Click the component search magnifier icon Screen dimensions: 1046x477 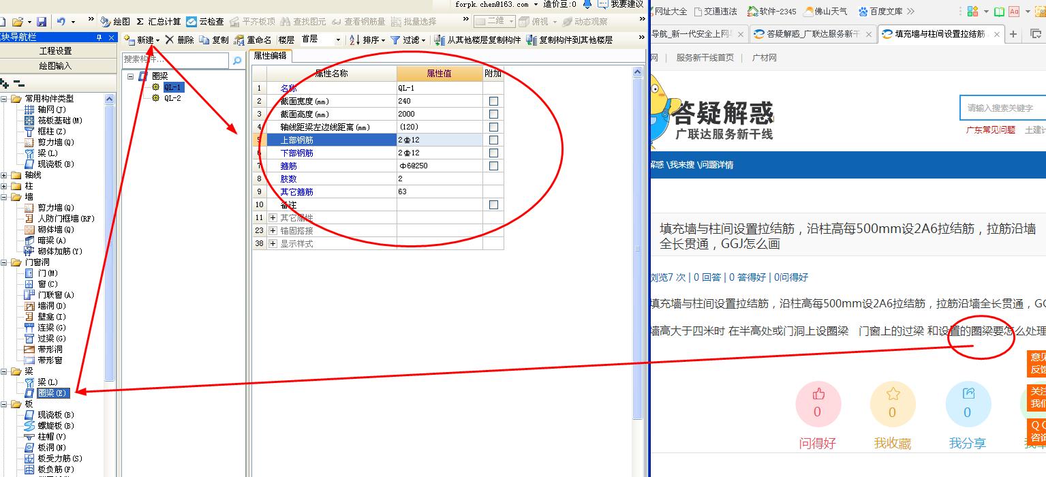pyautogui.click(x=237, y=61)
